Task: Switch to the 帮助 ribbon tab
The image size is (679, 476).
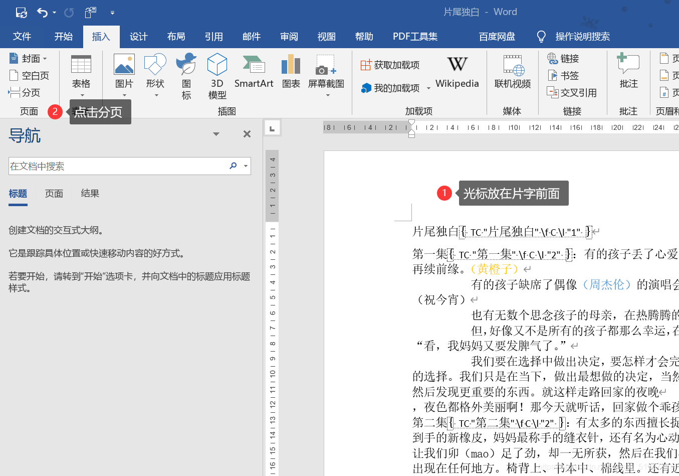Action: 364,37
